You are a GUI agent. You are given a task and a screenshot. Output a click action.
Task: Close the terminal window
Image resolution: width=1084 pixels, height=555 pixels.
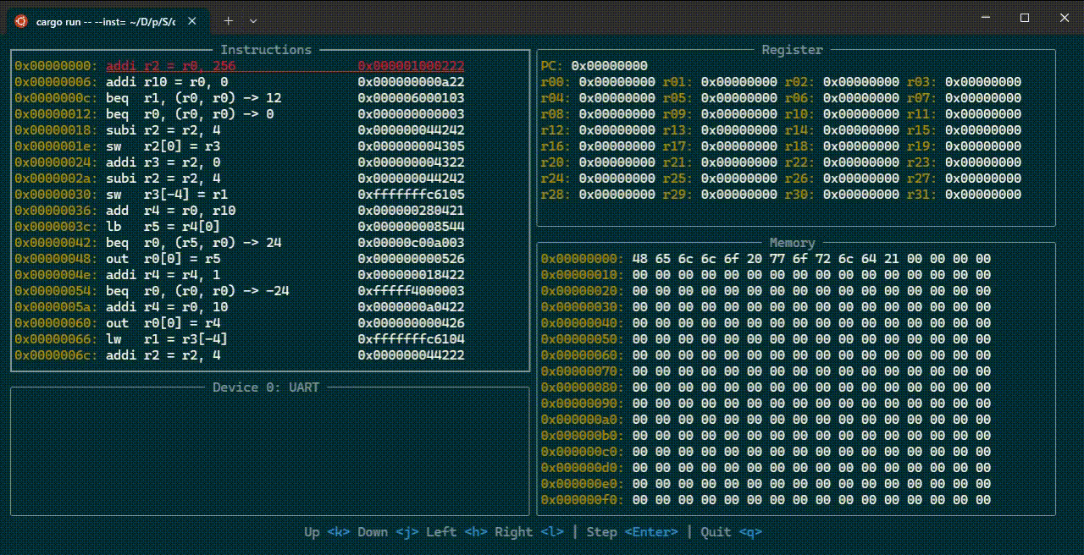tap(1064, 18)
